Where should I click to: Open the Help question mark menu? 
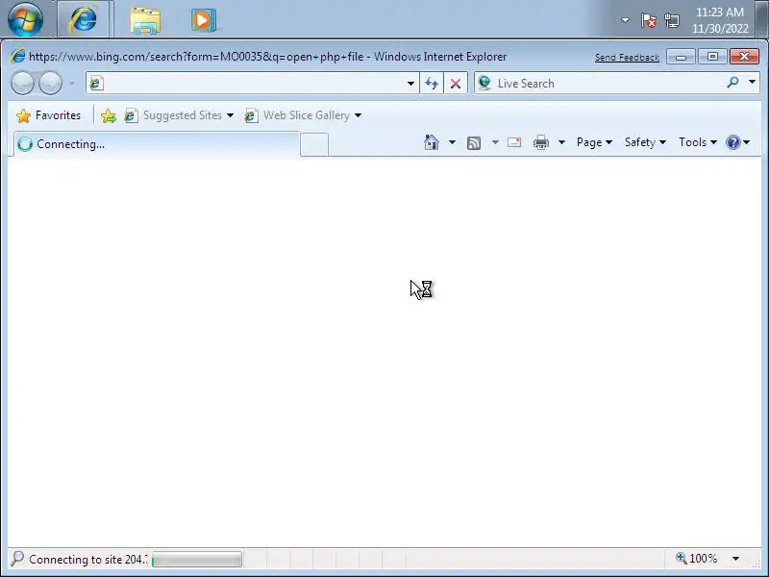pyautogui.click(x=737, y=142)
